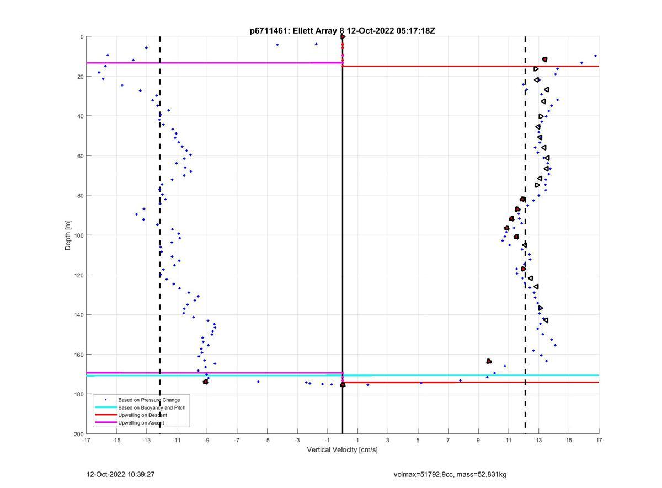This screenshot has width=662, height=488.
Task: Click the timestamp '12-Oct-2022 10:39:27'
Action: 120,474
